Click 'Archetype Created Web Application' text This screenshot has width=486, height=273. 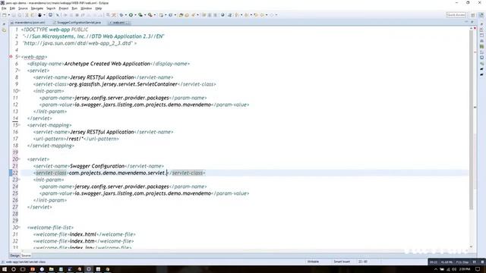[x=107, y=64]
